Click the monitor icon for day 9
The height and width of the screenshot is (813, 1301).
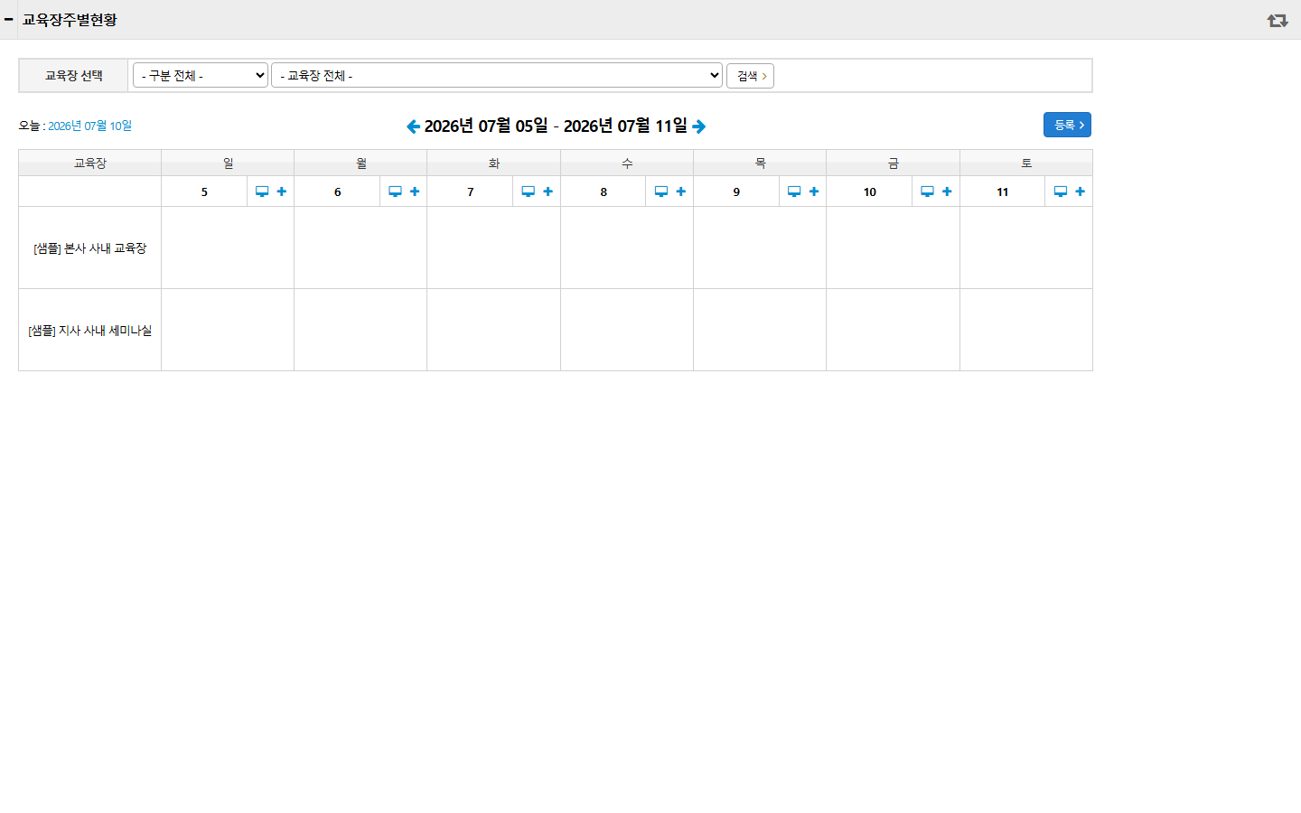point(794,192)
